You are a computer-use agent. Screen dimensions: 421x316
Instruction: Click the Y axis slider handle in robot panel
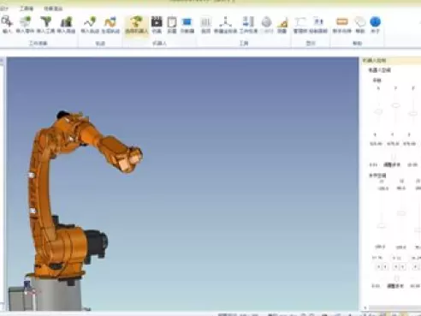pos(395,105)
